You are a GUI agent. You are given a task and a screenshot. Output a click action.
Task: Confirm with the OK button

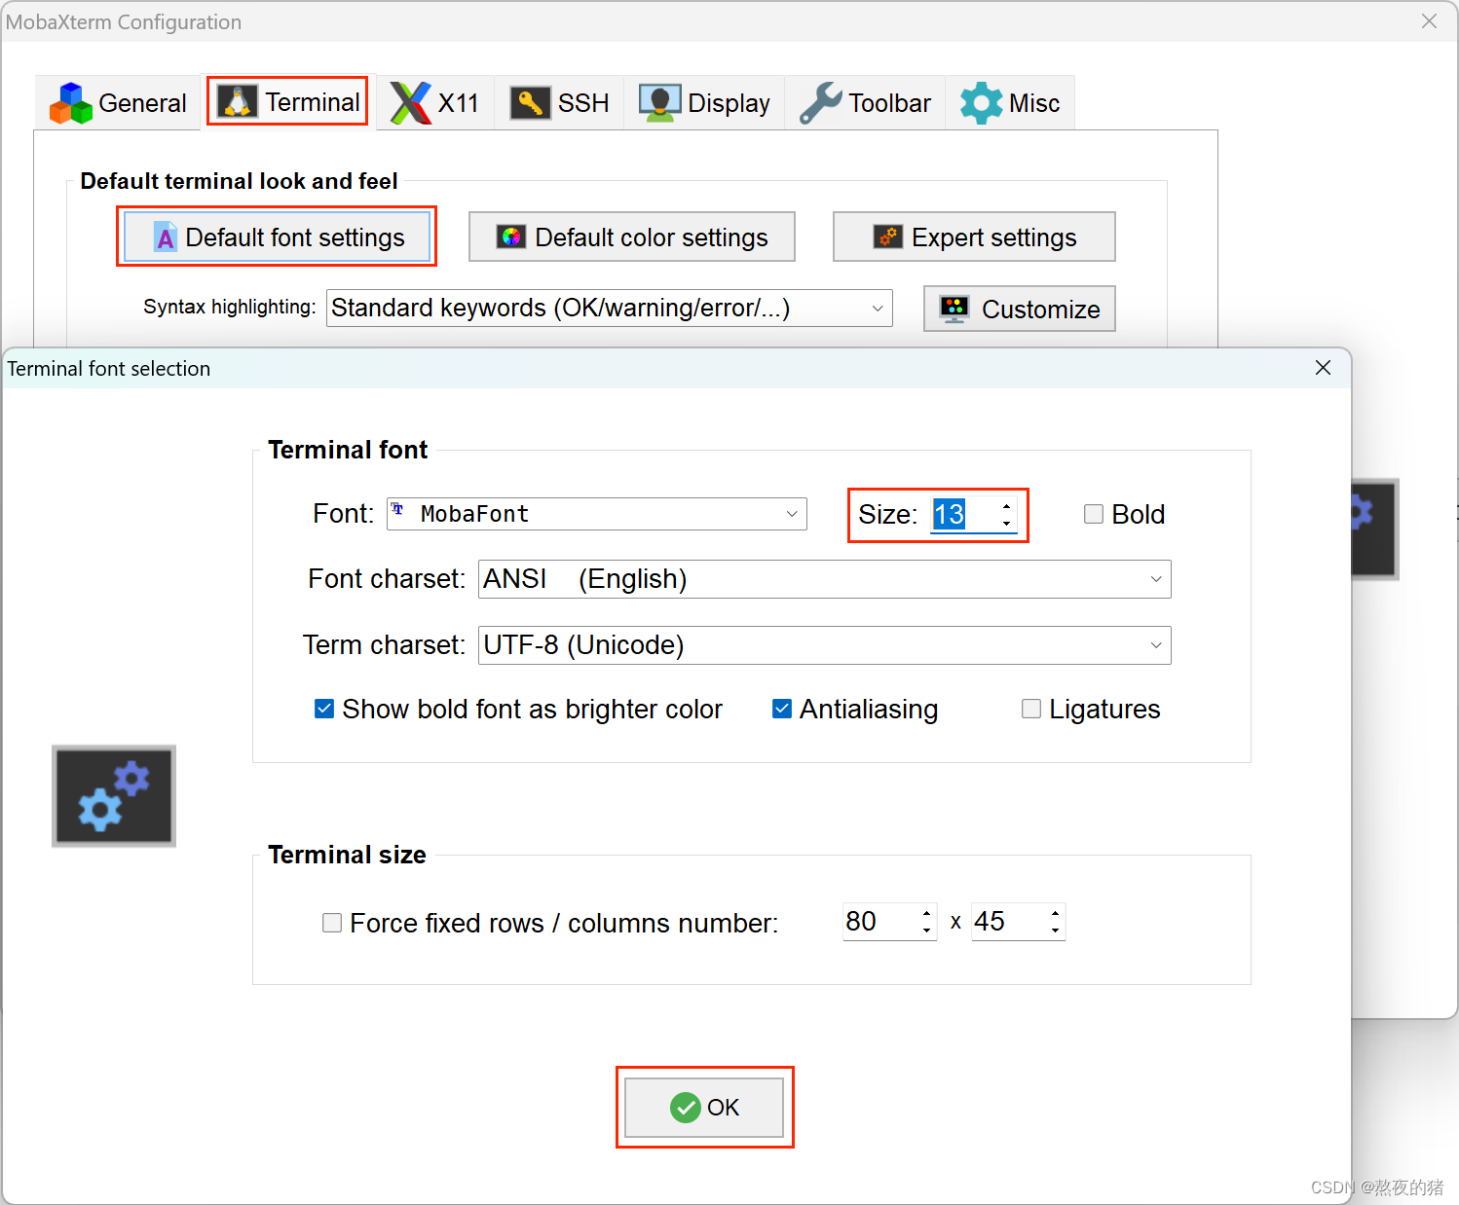704,1107
